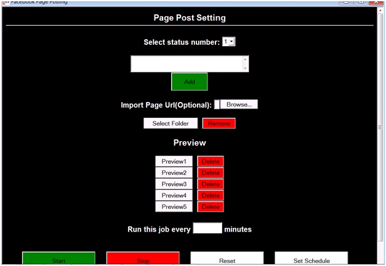386x266 pixels.
Task: Delete the Preview4 entry
Action: click(x=211, y=195)
